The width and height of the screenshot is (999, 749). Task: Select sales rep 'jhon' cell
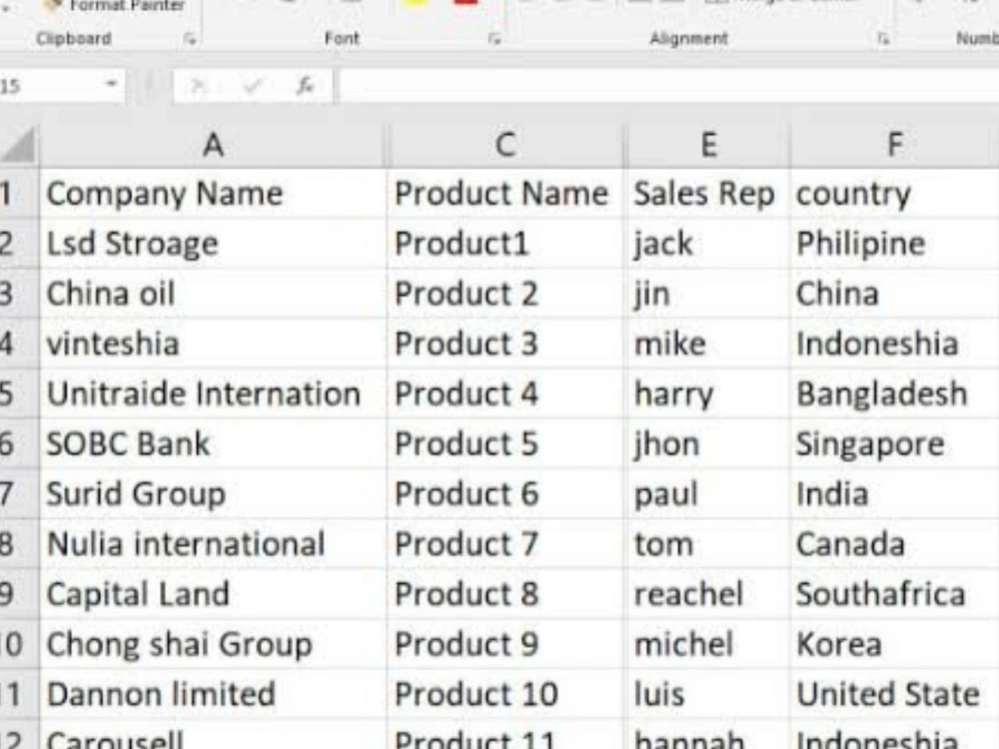click(708, 444)
